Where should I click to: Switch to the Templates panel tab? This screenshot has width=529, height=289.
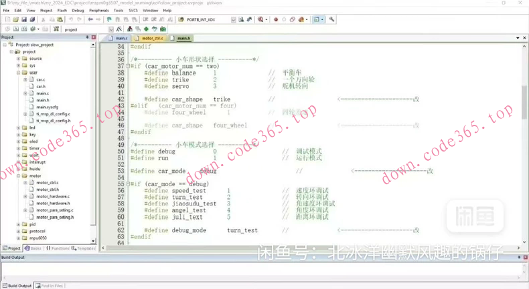[83, 248]
